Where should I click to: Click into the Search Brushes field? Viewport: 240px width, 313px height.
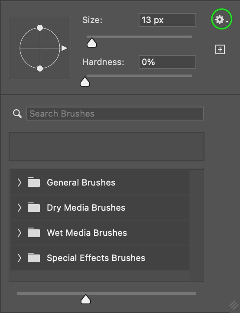pos(115,114)
